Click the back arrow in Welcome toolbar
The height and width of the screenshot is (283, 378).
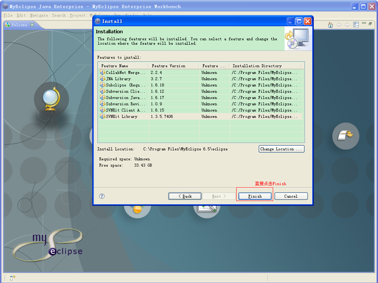[339, 25]
